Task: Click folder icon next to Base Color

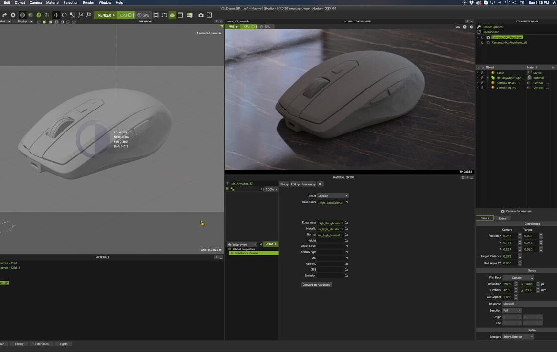Action: click(x=346, y=202)
